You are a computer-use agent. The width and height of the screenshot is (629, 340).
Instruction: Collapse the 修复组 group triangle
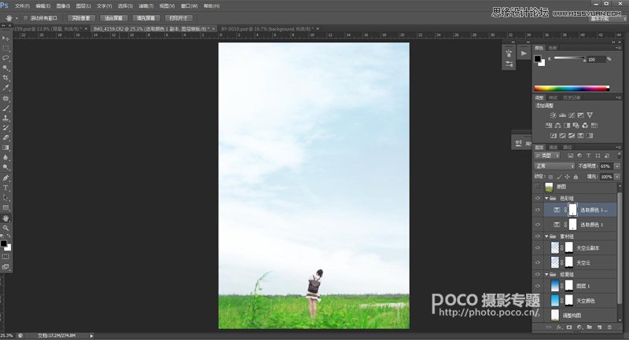pos(546,274)
